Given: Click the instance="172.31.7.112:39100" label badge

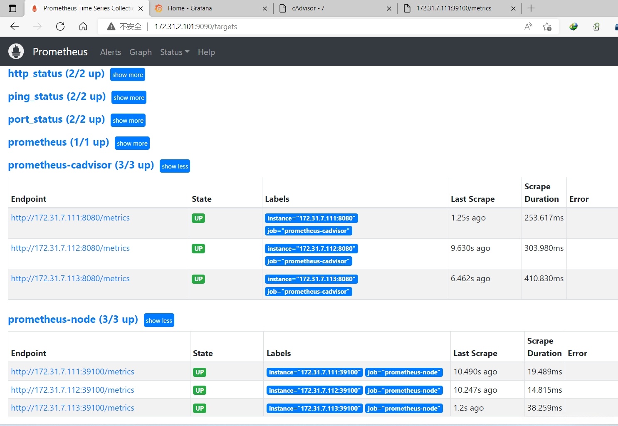Looking at the screenshot, I should pyautogui.click(x=315, y=391).
